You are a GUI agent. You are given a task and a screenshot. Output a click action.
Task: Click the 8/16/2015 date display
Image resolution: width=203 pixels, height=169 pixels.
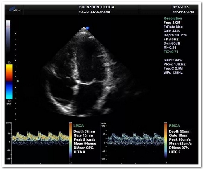[180, 7]
